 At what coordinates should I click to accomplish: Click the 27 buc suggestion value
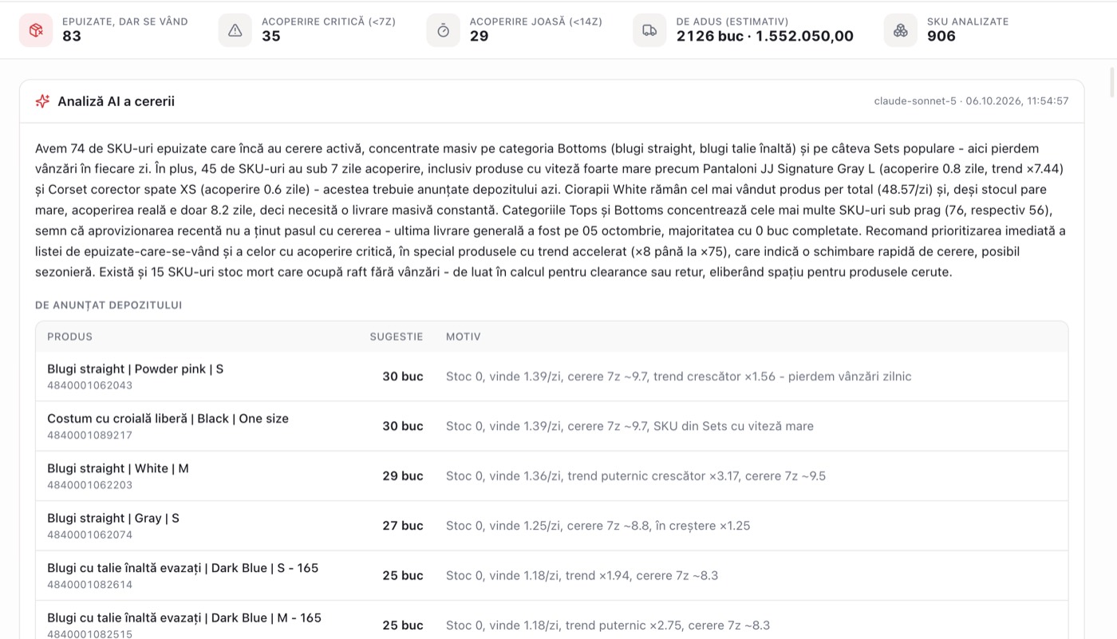[x=403, y=526]
